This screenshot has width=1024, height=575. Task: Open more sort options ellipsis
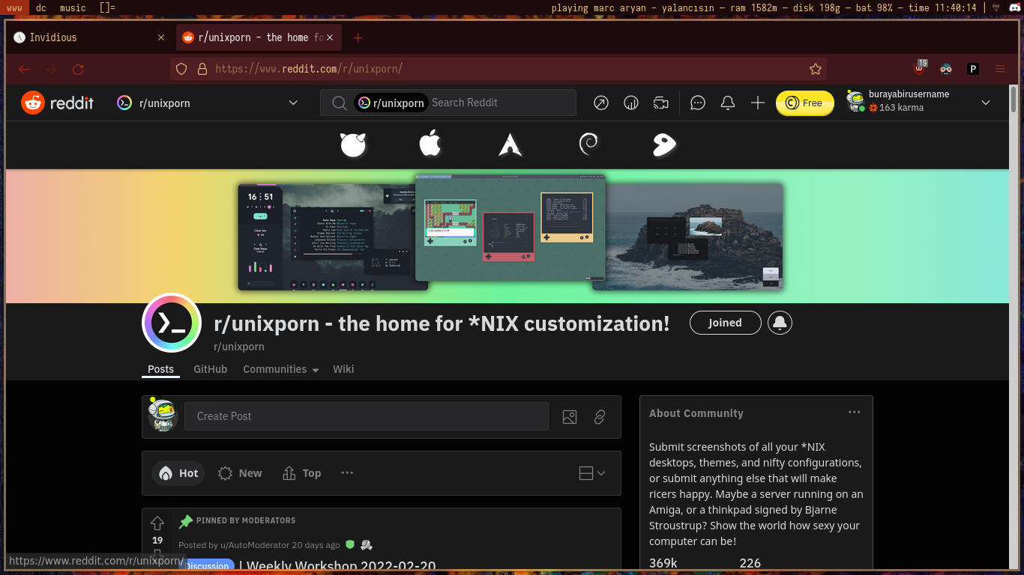click(347, 473)
